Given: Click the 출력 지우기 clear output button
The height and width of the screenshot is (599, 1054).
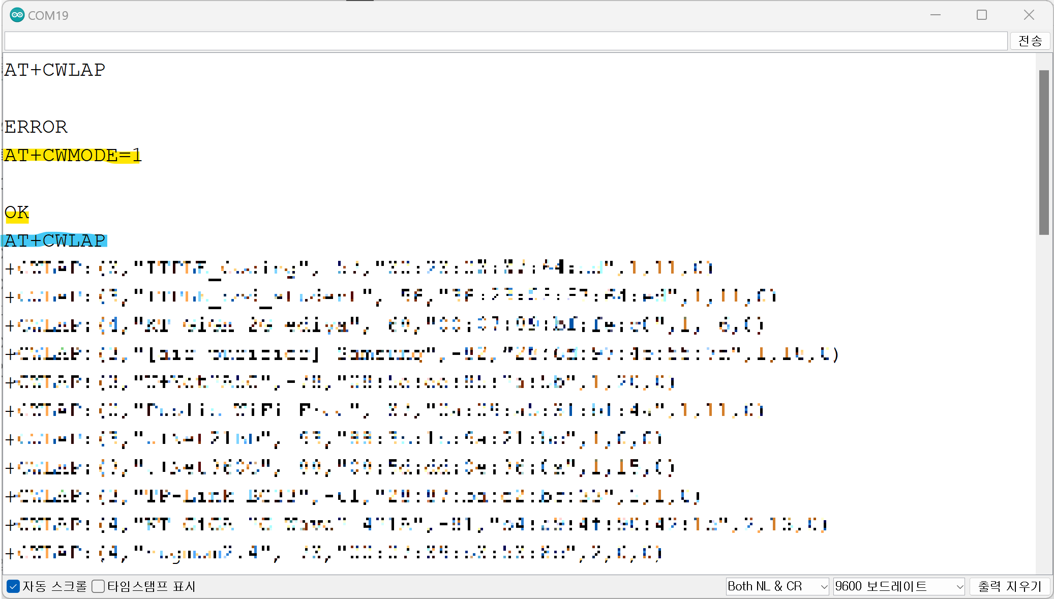Looking at the screenshot, I should tap(1009, 586).
